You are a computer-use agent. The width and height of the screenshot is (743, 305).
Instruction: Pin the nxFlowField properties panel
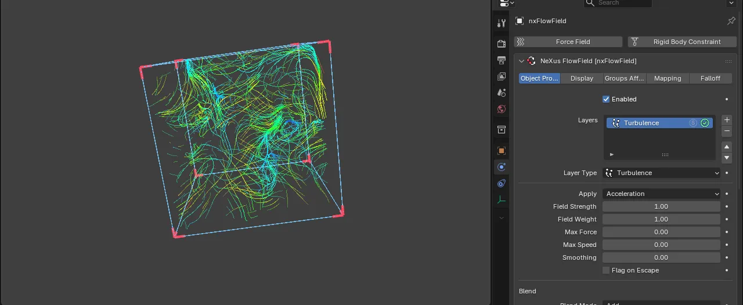pyautogui.click(x=731, y=21)
